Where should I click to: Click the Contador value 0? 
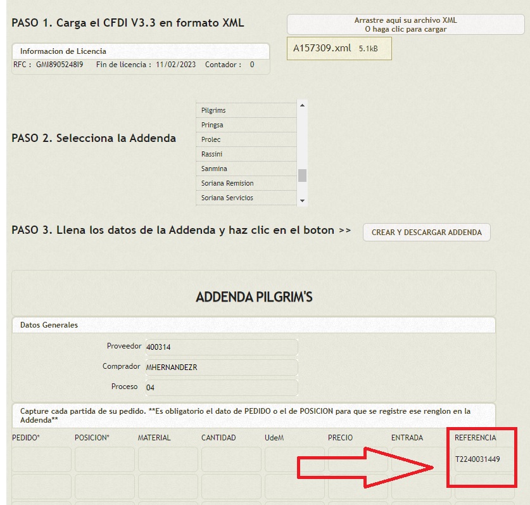point(252,65)
